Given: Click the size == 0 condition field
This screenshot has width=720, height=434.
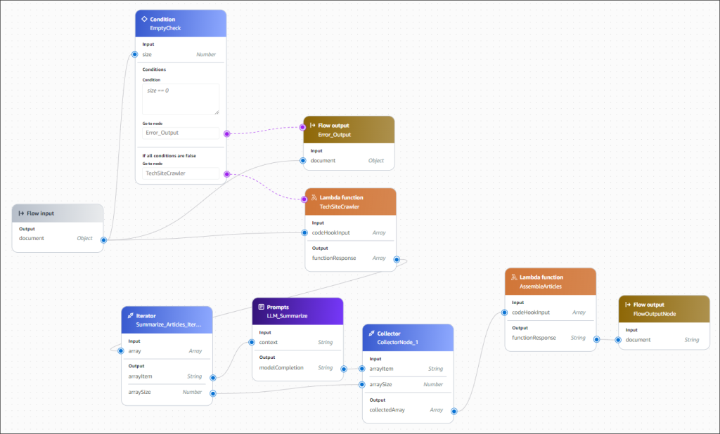Looking at the screenshot, I should (x=181, y=99).
